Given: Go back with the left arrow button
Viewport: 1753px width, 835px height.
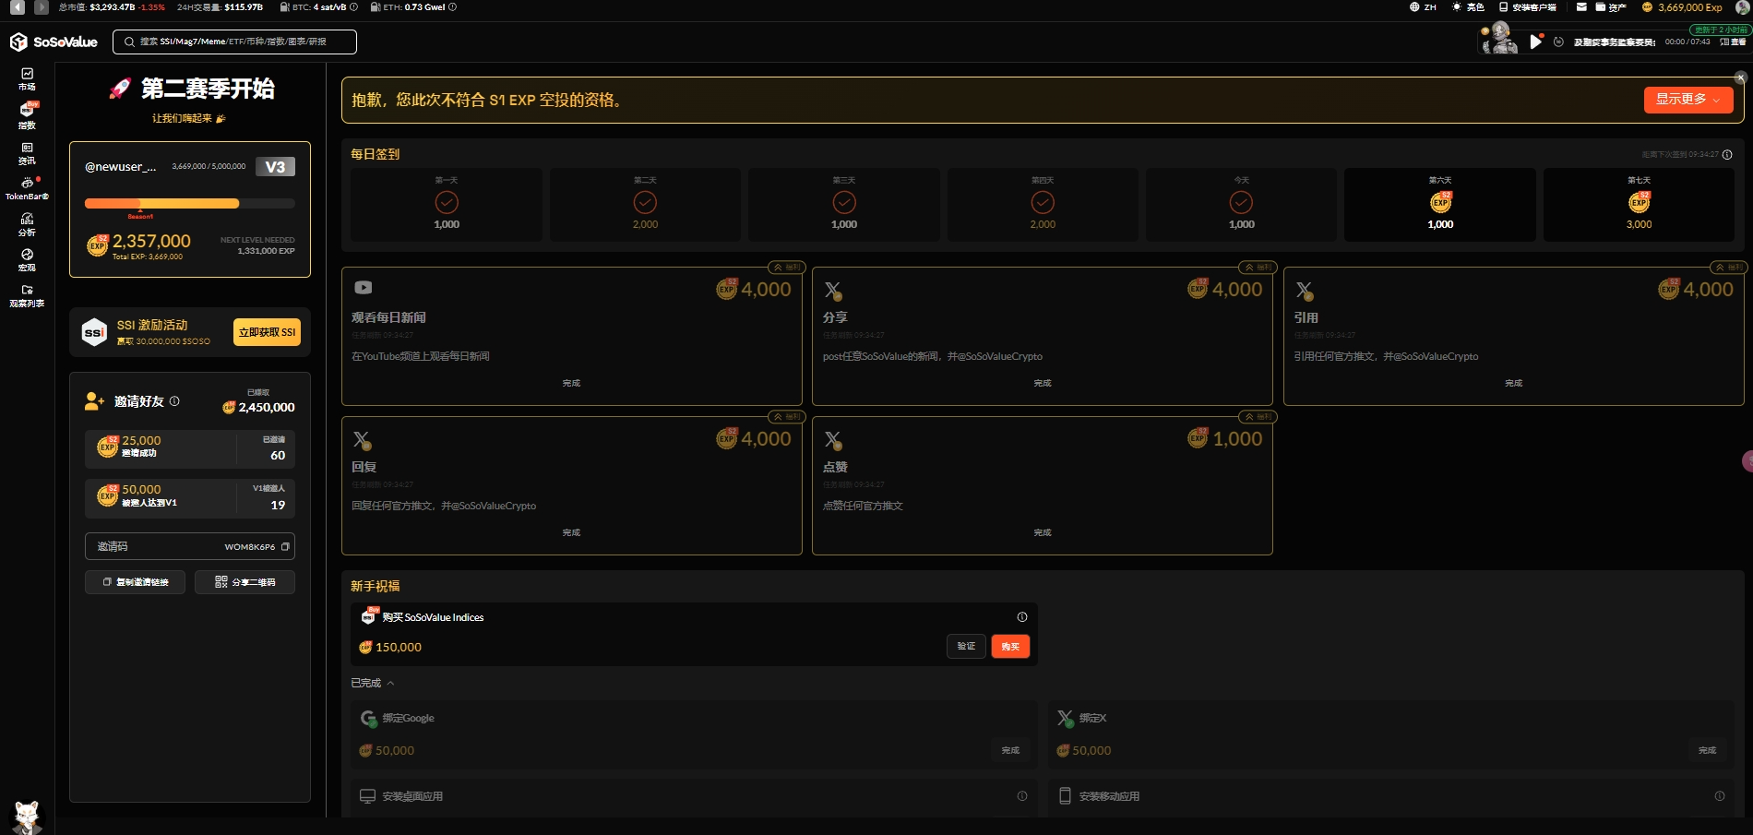Looking at the screenshot, I should [x=17, y=7].
